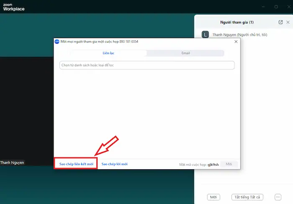Close the participants panel
This screenshot has height=204, width=293.
pyautogui.click(x=288, y=22)
